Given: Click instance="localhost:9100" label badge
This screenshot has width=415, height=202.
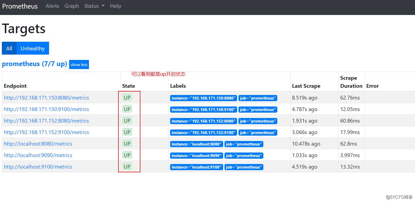Looking at the screenshot, I should pos(197,167).
